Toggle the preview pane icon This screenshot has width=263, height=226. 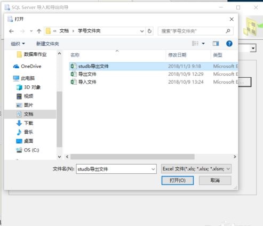tap(216, 44)
